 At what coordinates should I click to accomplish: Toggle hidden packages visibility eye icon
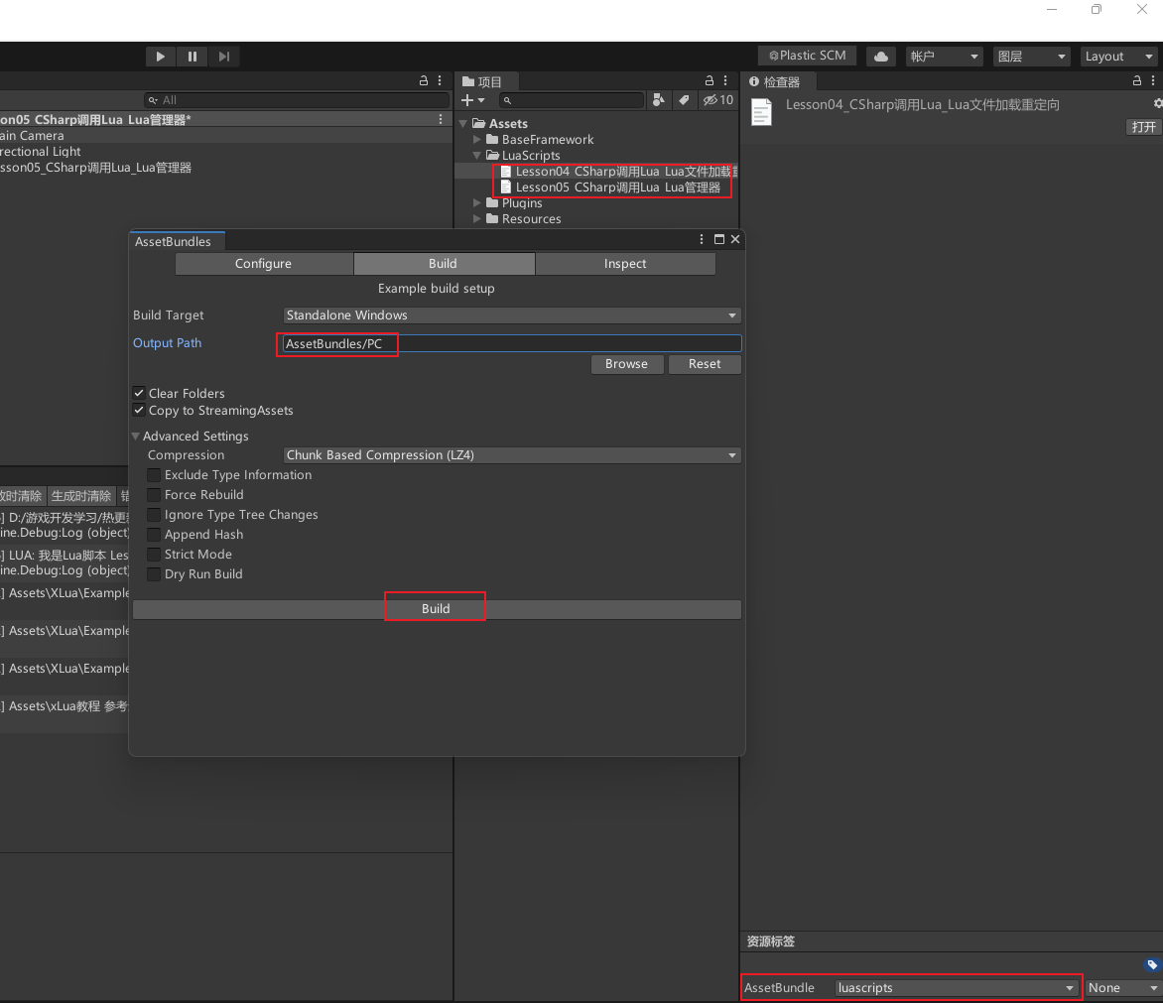point(717,100)
